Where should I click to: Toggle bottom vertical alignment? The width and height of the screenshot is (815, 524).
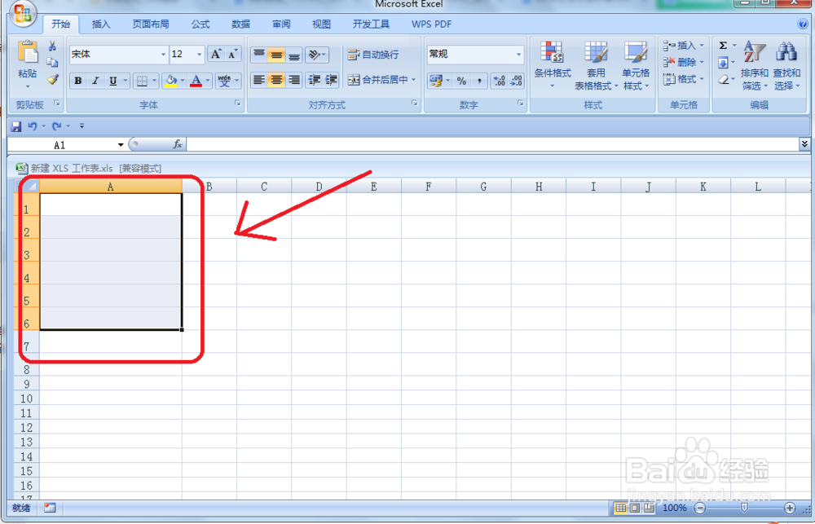(294, 55)
